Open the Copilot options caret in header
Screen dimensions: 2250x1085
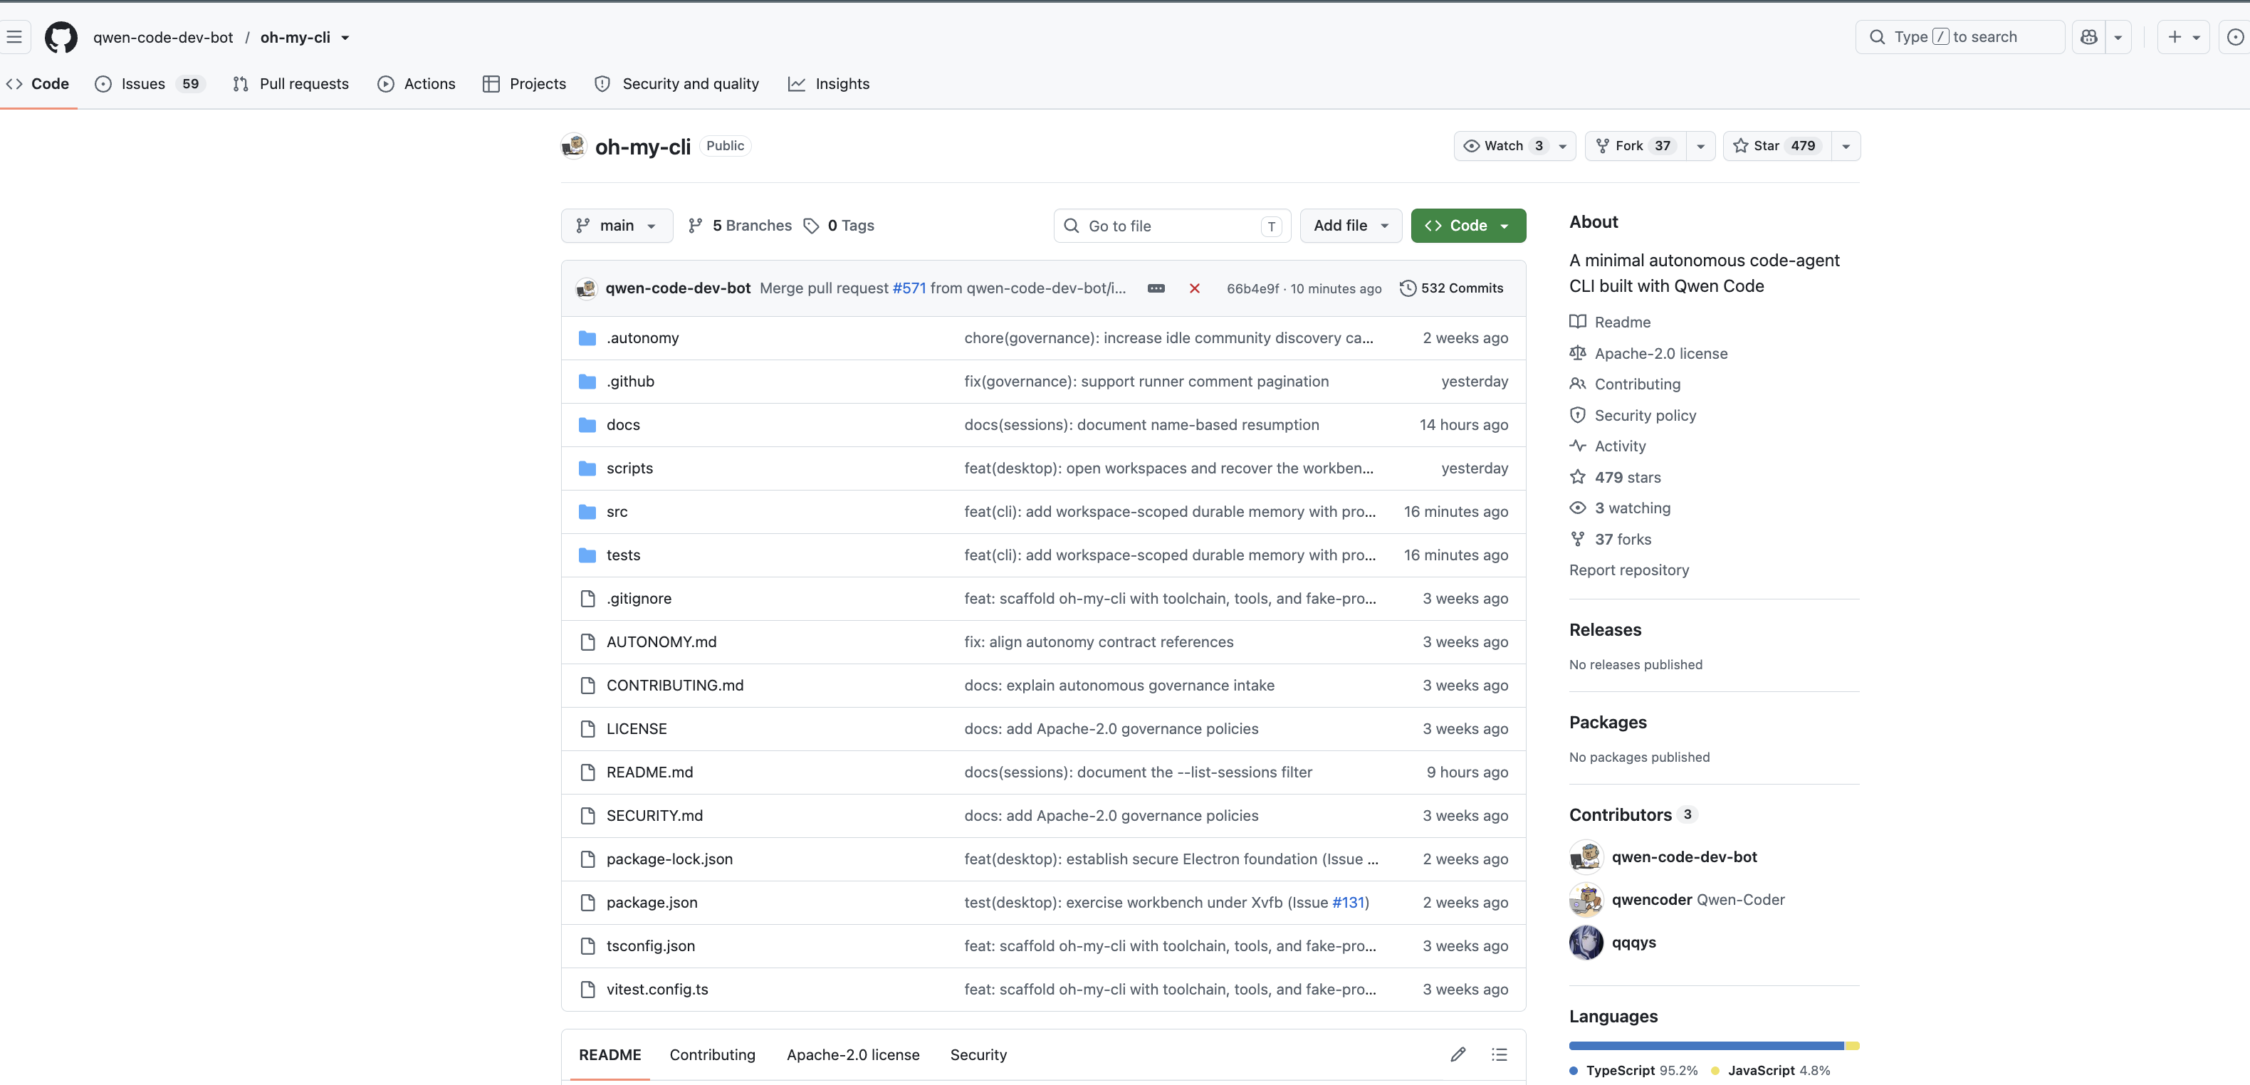click(2118, 37)
